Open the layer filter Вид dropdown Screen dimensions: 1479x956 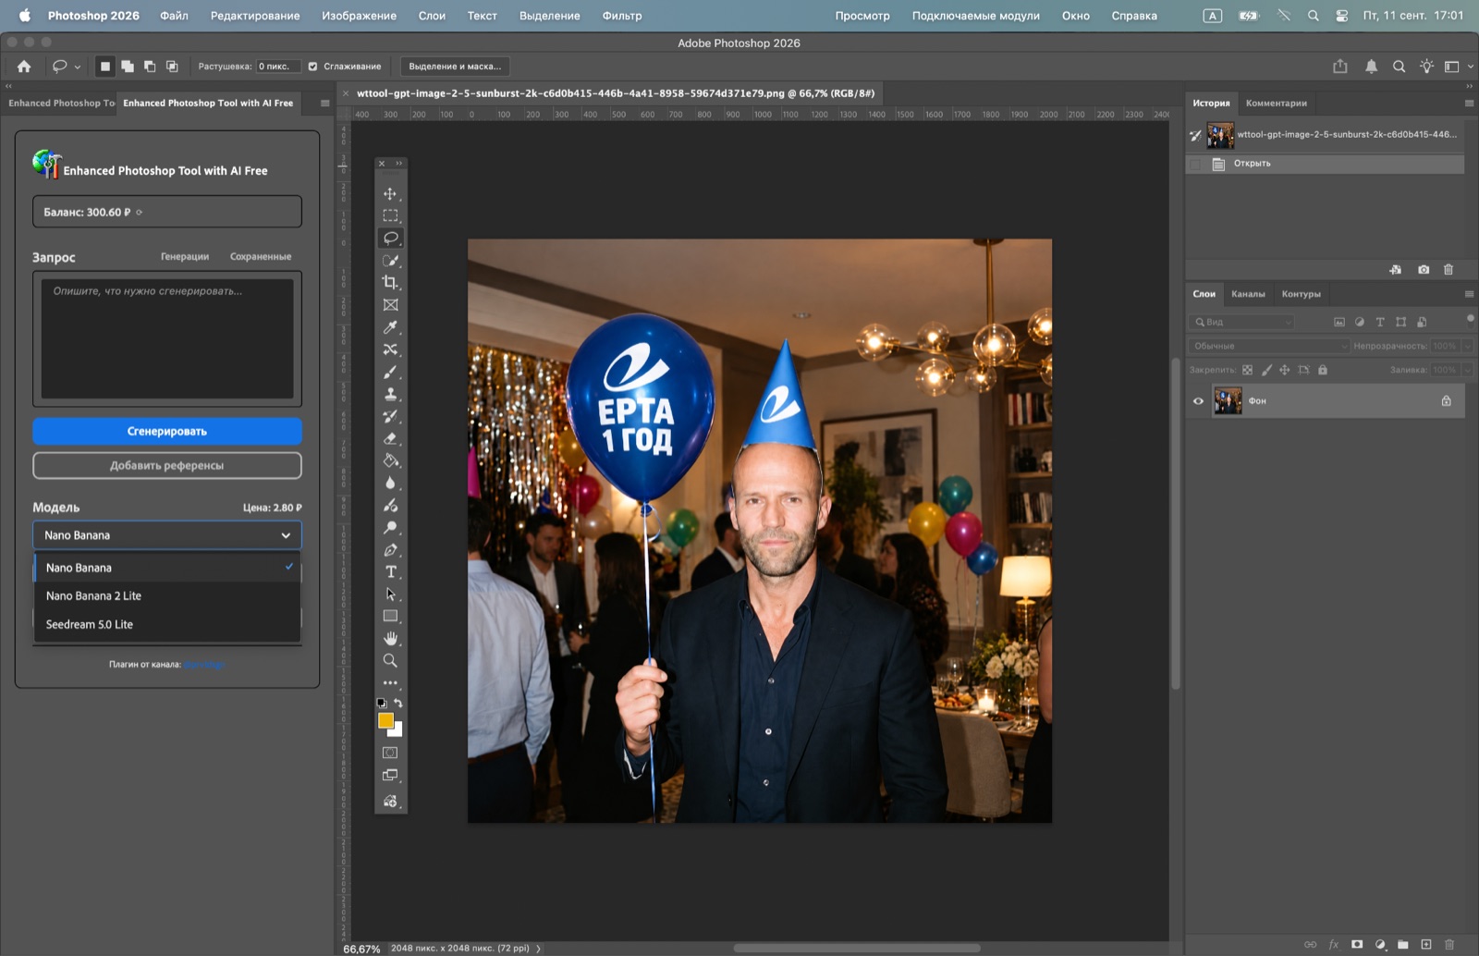pos(1242,322)
